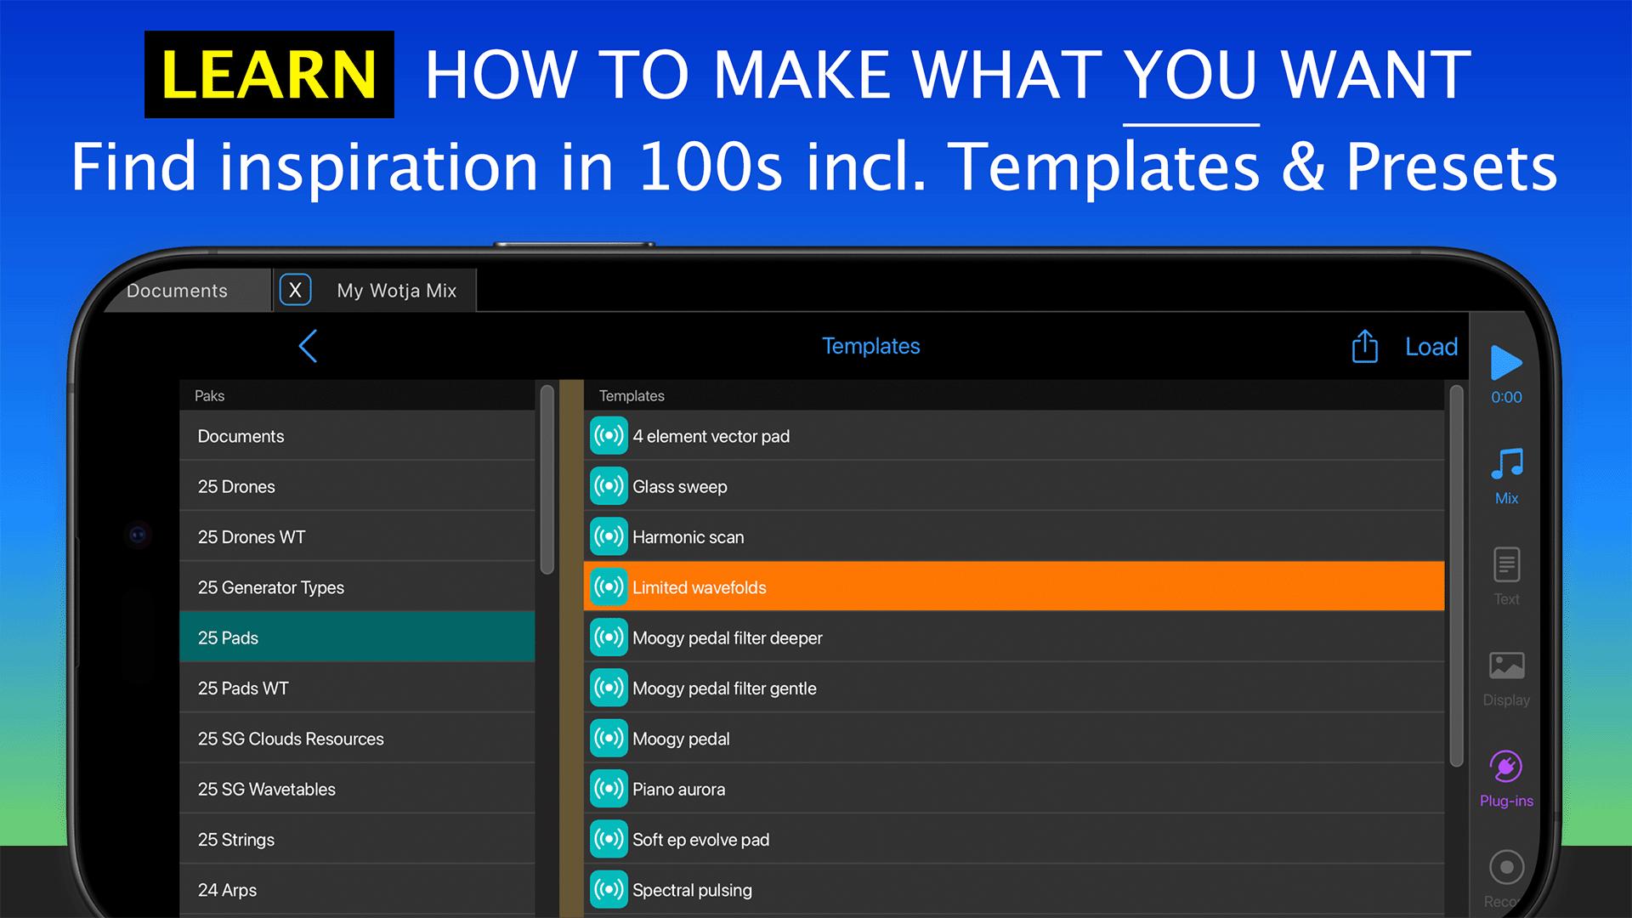
Task: Tap icon beside 4 element vector pad
Action: pyautogui.click(x=609, y=436)
